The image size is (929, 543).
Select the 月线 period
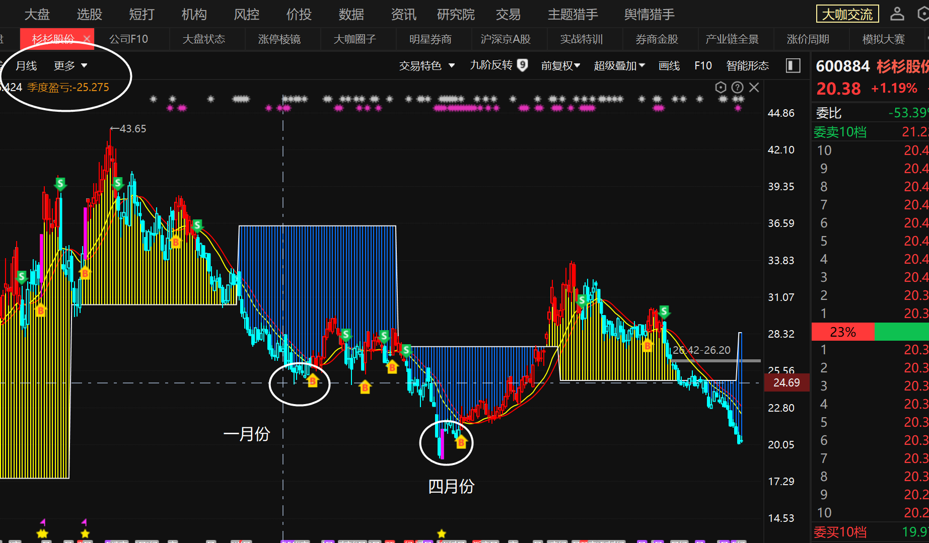pos(26,65)
